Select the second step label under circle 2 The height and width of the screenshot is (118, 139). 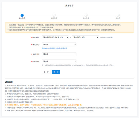point(54,18)
